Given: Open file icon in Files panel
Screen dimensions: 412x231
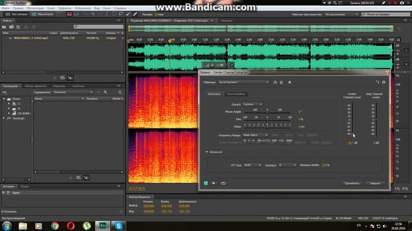Looking at the screenshot, I should 5,27.
